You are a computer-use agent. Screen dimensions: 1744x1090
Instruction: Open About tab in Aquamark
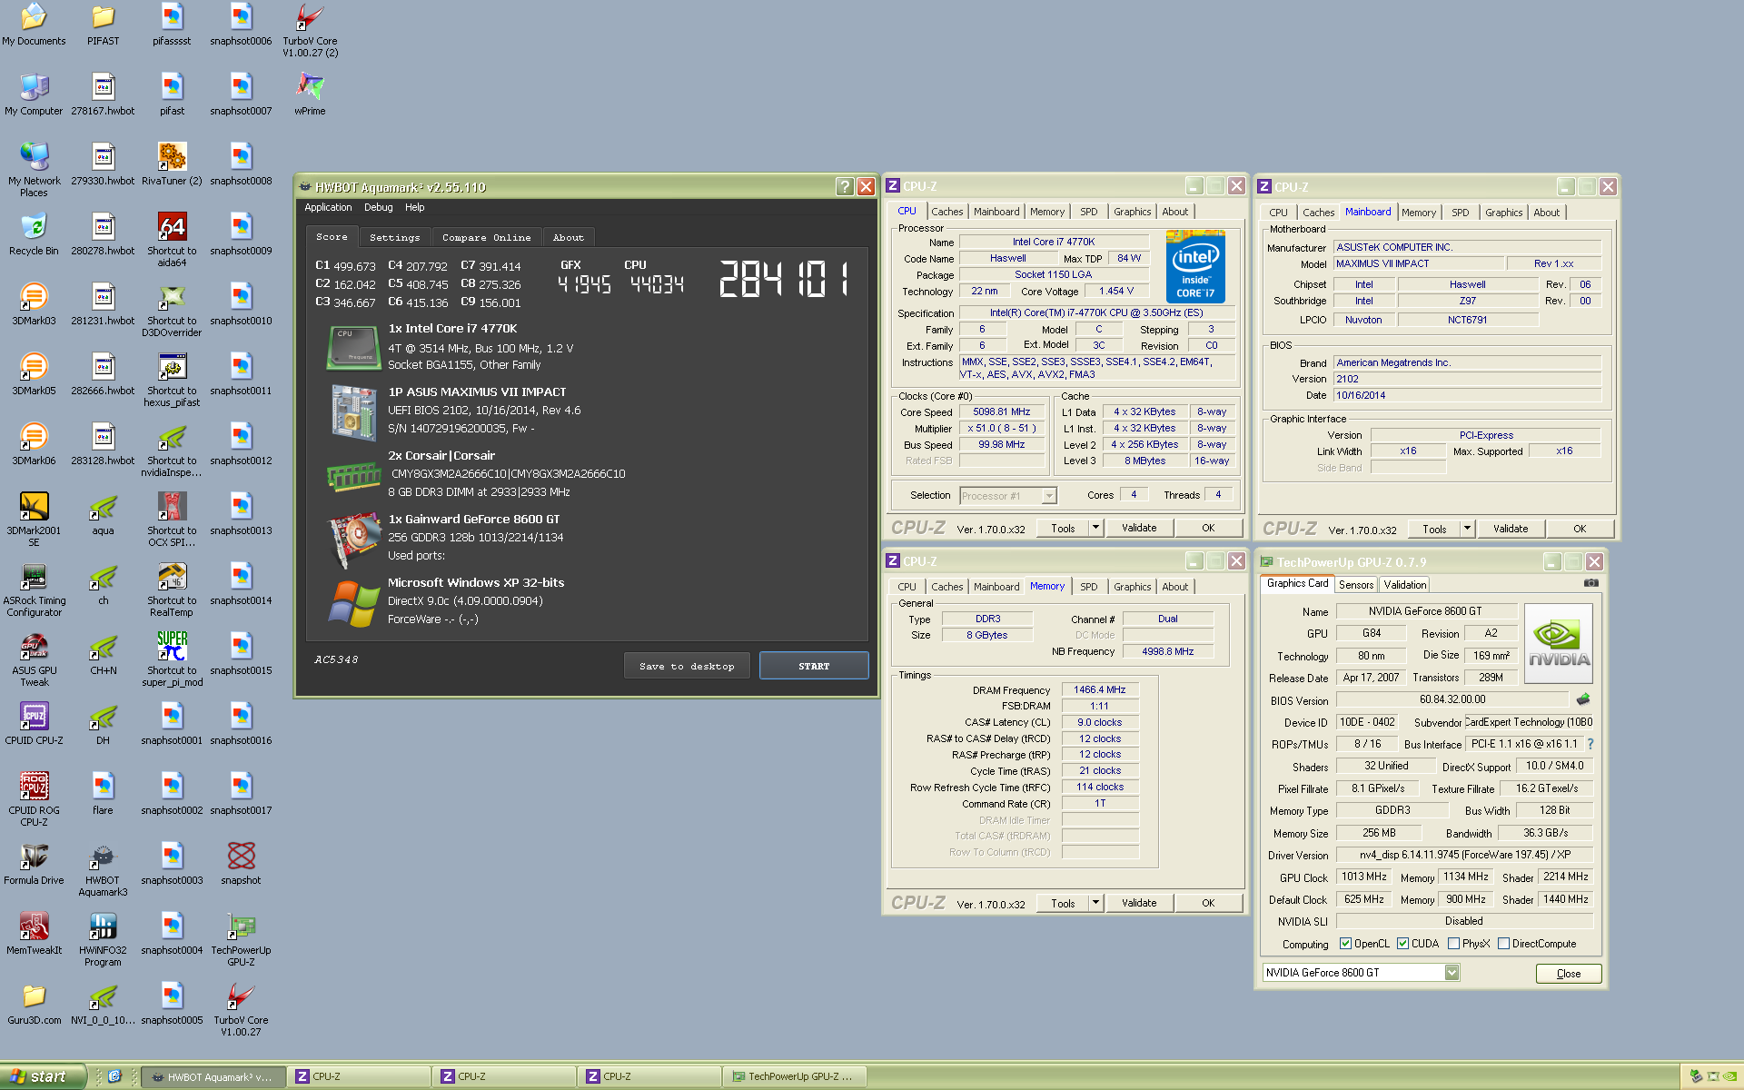tap(569, 237)
